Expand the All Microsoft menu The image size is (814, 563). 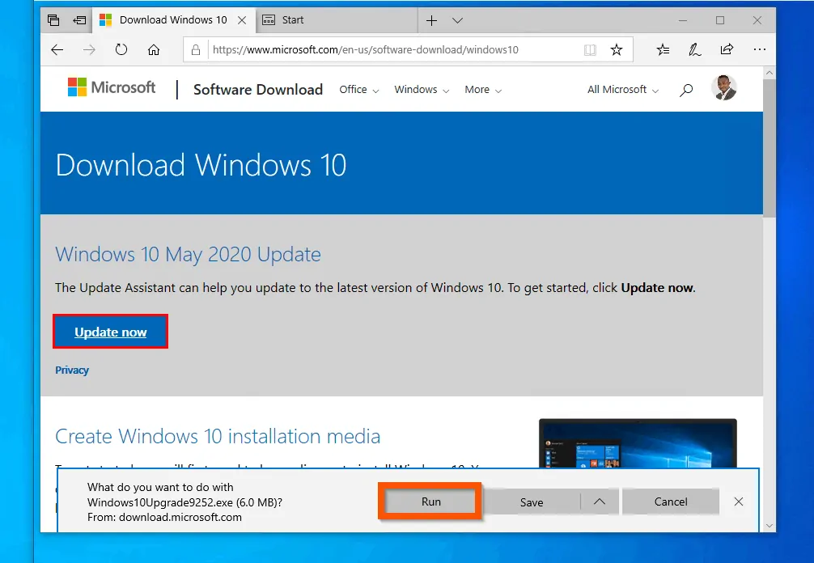(623, 90)
